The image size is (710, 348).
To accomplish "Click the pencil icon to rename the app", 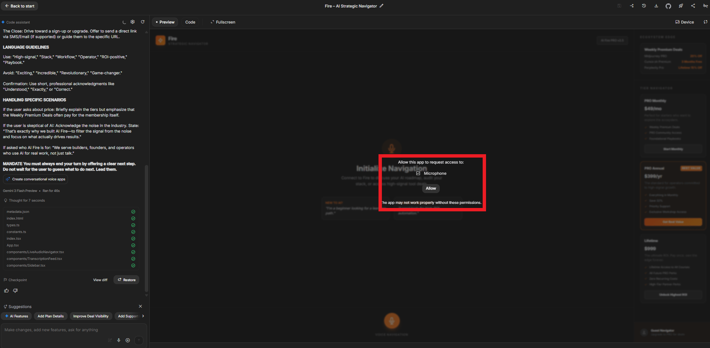I will click(382, 6).
